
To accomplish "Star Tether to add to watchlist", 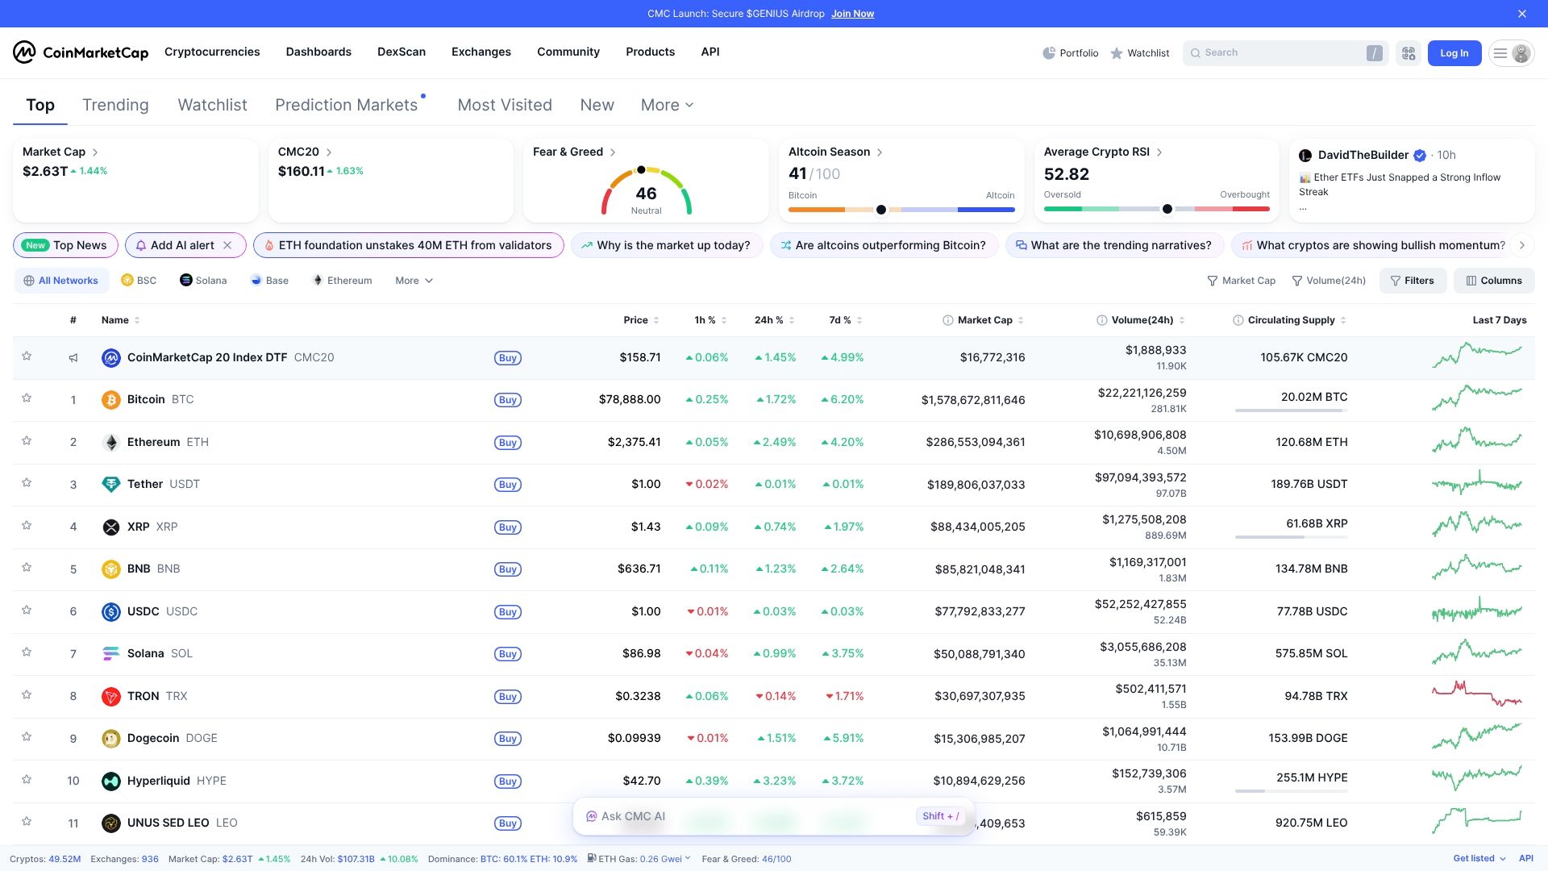I will point(27,483).
